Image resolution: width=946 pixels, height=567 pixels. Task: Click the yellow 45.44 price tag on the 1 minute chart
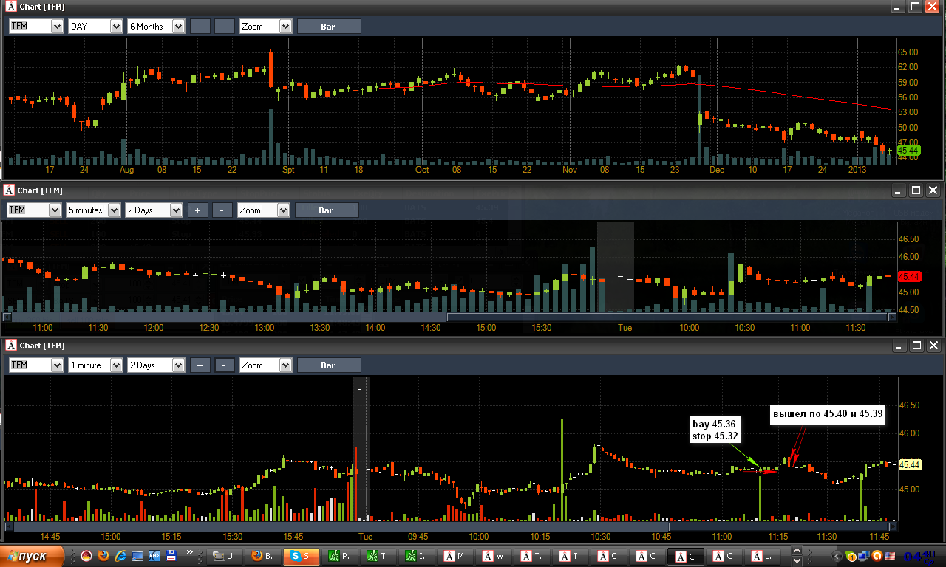click(x=908, y=464)
